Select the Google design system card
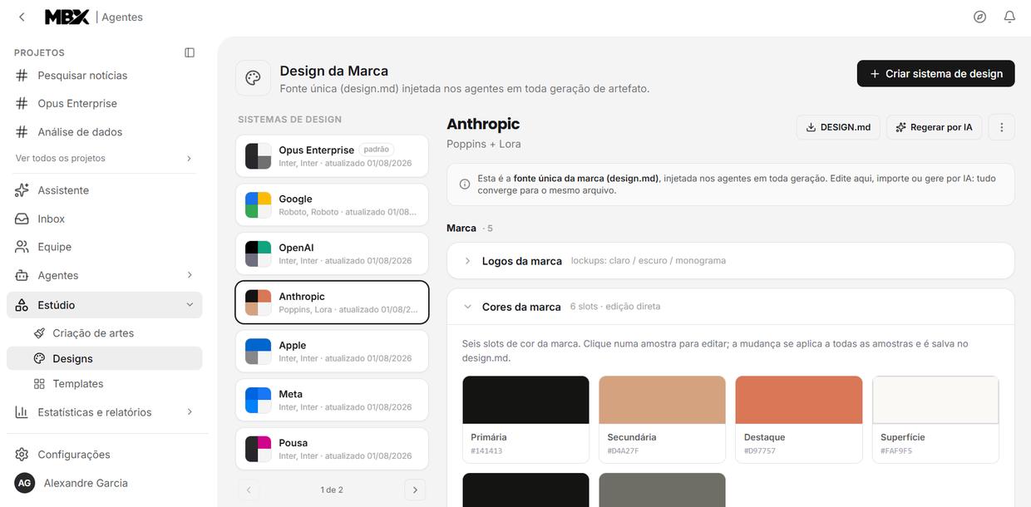Screen dimensions: 1031x507 [x=332, y=205]
